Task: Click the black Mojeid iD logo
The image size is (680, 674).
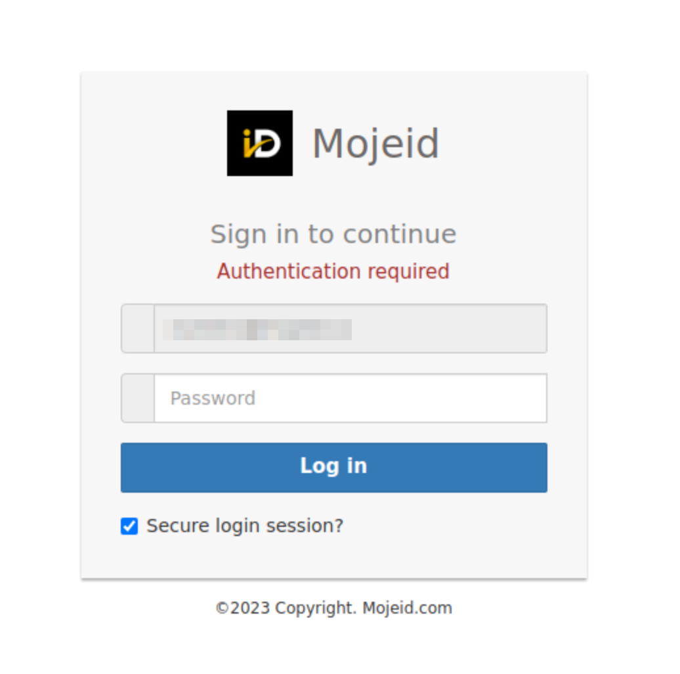Action: (x=260, y=143)
